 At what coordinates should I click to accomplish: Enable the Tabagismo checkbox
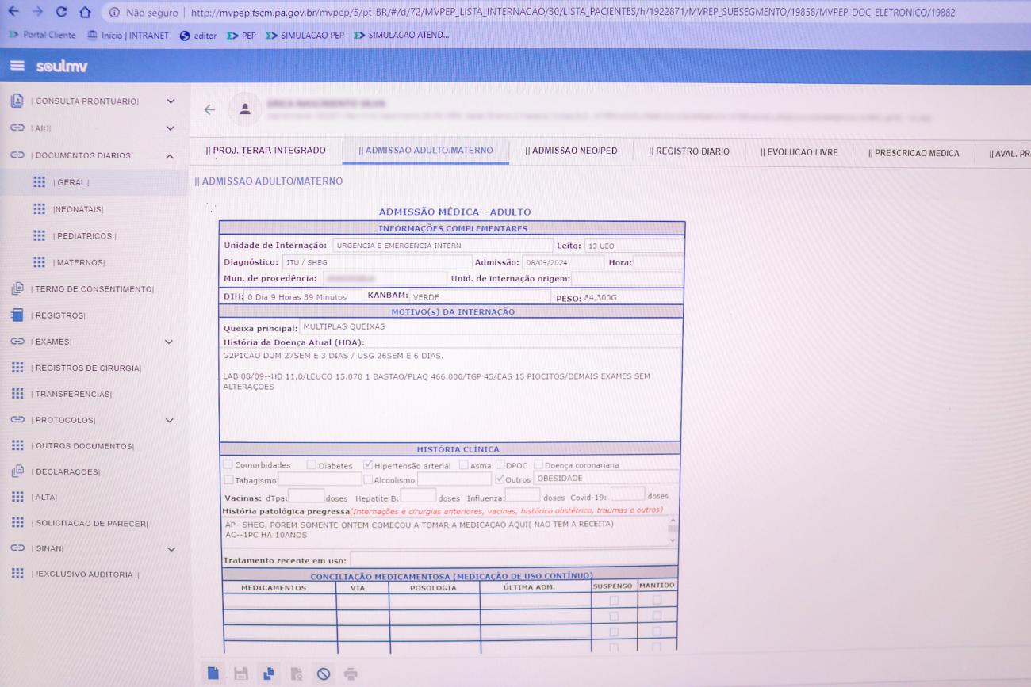click(228, 479)
